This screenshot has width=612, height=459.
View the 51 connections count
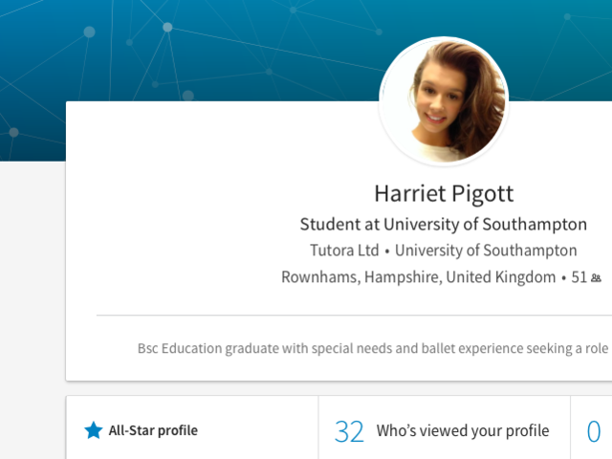579,277
